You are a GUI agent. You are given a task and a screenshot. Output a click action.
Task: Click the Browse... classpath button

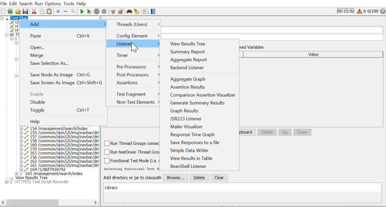(x=176, y=178)
